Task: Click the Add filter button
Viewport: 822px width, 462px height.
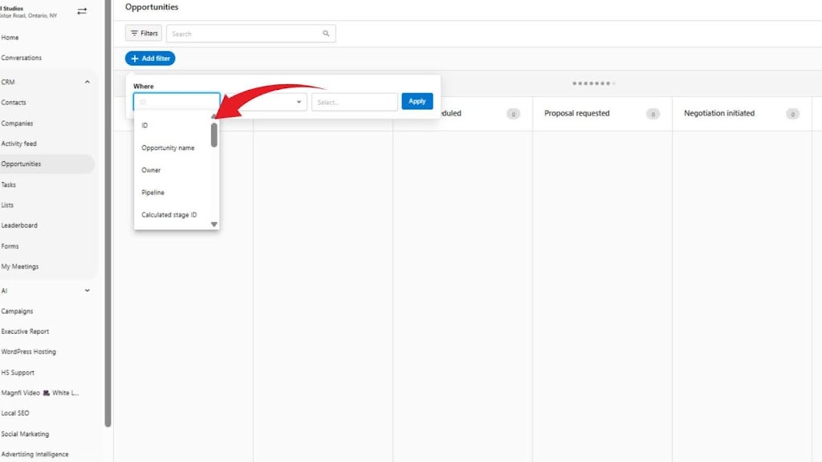Action: coord(150,58)
